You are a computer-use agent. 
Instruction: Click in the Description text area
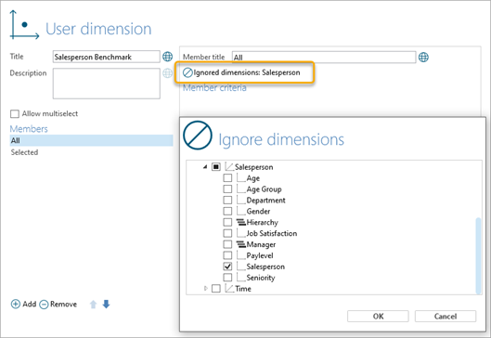[x=106, y=84]
